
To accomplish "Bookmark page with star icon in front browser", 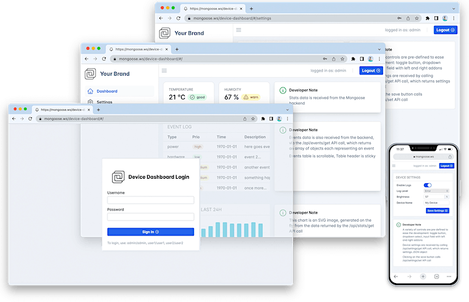I will [253, 119].
